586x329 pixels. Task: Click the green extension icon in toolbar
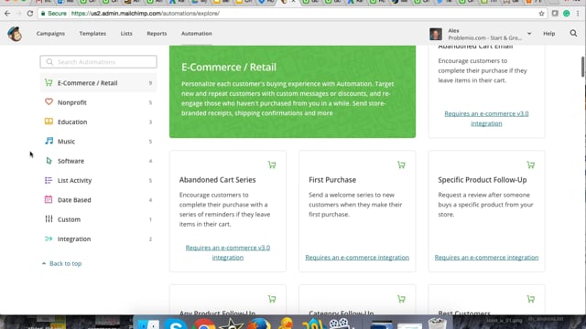pos(567,14)
